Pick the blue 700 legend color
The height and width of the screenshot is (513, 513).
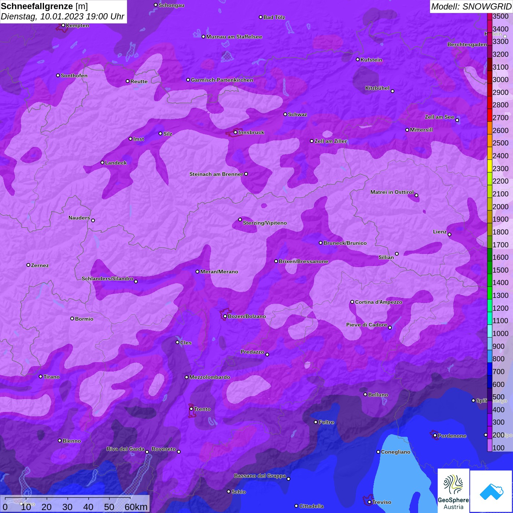tap(490, 372)
